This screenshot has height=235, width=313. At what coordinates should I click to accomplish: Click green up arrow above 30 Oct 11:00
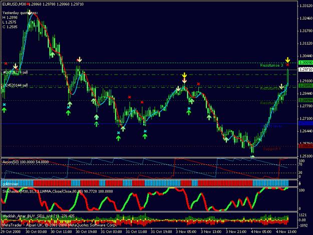(x=68, y=113)
